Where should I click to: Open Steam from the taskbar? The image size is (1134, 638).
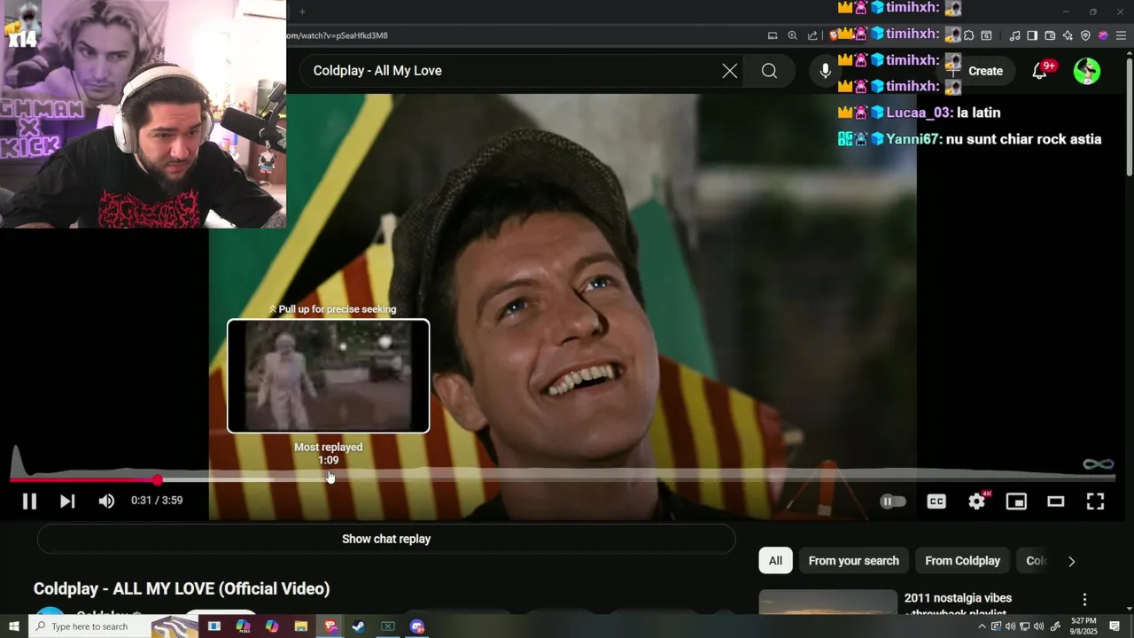(x=359, y=626)
